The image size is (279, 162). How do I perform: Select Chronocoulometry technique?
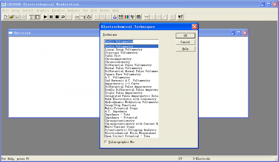click(131, 62)
